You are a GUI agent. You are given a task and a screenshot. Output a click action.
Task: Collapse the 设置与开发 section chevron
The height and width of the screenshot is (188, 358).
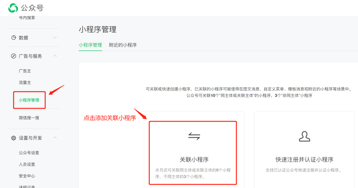point(55,138)
